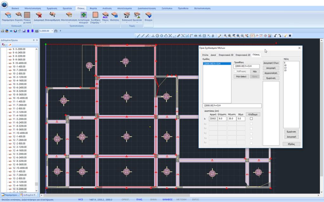Click the Εισαγωγή section insert tool
The height and width of the screenshot is (202, 324).
pyautogui.click(x=127, y=16)
